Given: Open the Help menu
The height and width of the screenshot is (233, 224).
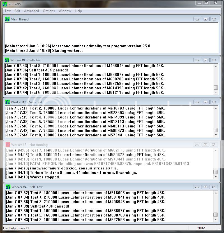Looking at the screenshot, I should click(78, 11).
